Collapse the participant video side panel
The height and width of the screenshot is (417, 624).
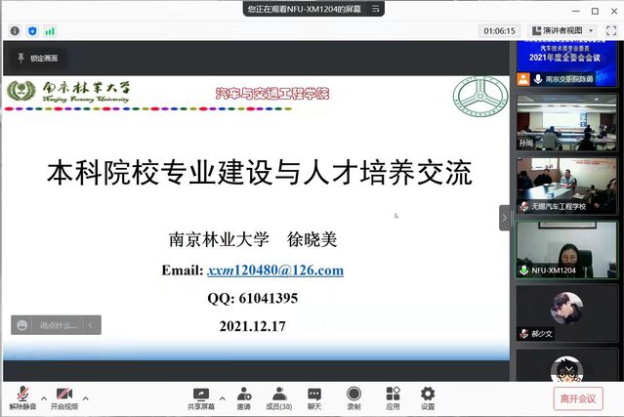(505, 218)
